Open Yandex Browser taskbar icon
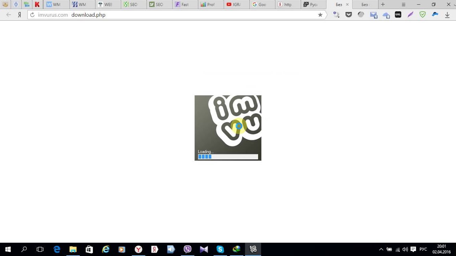Screen dimensions: 456x256 click(x=139, y=249)
